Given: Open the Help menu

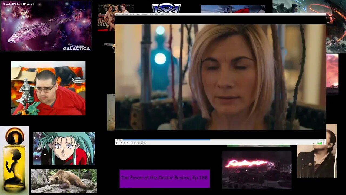Looking at the screenshot, I should [162, 14].
